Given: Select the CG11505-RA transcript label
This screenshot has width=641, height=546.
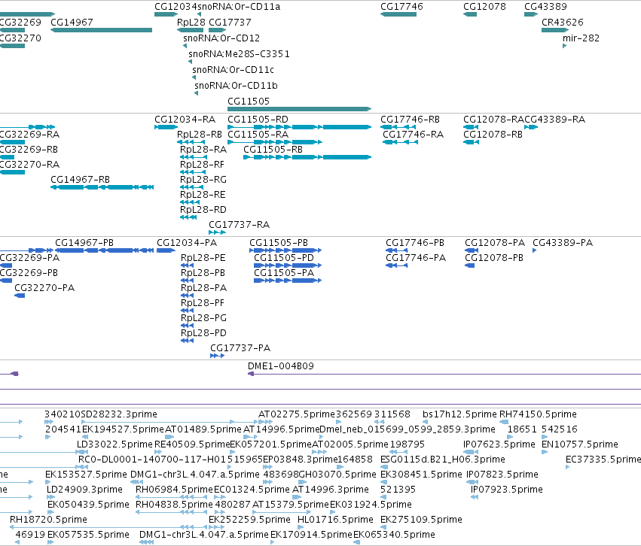Looking at the screenshot, I should click(258, 135).
